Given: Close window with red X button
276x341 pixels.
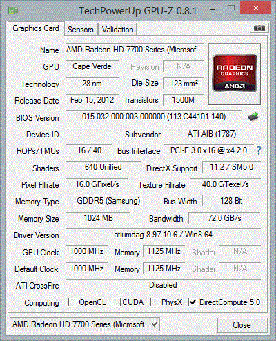Looking at the screenshot, I should [256, 8].
